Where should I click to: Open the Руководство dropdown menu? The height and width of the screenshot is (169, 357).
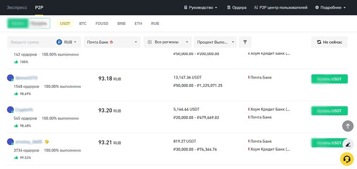(x=200, y=7)
